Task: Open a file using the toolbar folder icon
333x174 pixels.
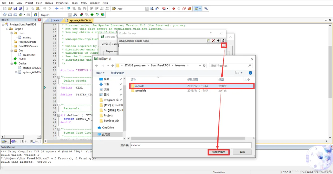Action: point(10,9)
